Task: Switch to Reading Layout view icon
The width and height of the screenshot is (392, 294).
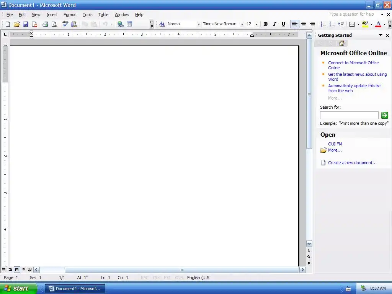Action: click(x=30, y=270)
